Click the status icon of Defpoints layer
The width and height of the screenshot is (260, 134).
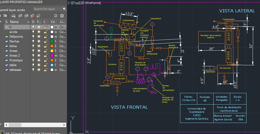[7, 36]
